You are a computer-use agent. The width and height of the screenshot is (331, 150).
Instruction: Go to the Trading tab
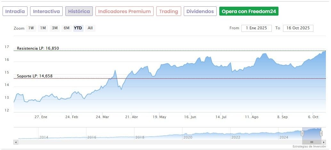coord(168,11)
